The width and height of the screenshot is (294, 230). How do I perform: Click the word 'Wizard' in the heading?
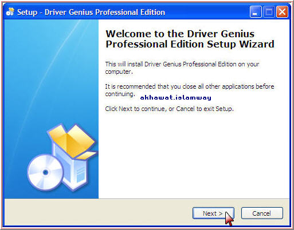[x=257, y=44]
